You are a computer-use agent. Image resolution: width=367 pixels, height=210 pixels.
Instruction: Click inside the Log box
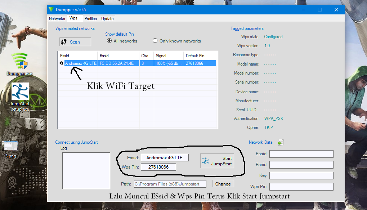point(86,171)
